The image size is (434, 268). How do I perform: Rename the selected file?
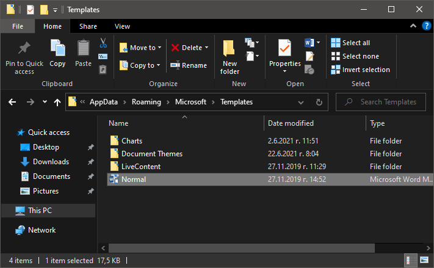(x=189, y=65)
